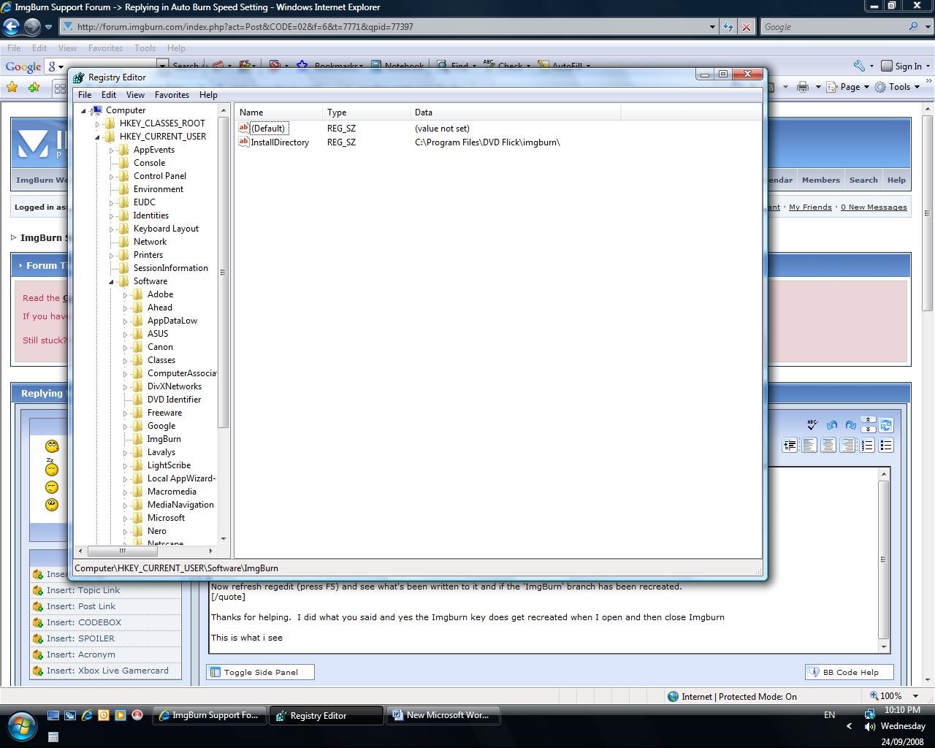Switch to New Microsoft Word taskbar button
The width and height of the screenshot is (935, 748).
tap(443, 715)
